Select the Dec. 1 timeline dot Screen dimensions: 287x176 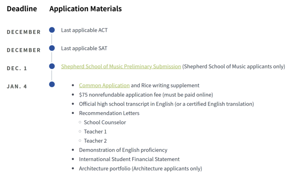(x=52, y=66)
